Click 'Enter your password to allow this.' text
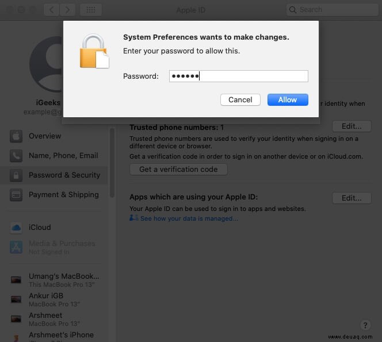The width and height of the screenshot is (382, 342). pos(181,51)
